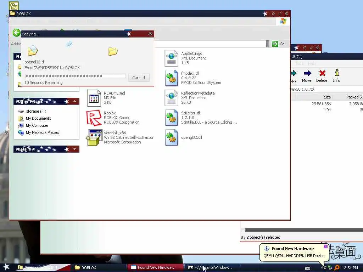The image size is (363, 272).
Task: Open the My Network Places link
Action: (x=43, y=132)
